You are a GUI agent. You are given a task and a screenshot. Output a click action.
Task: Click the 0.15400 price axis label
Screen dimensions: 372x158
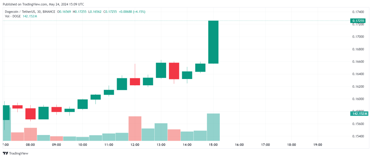[x=358, y=136]
